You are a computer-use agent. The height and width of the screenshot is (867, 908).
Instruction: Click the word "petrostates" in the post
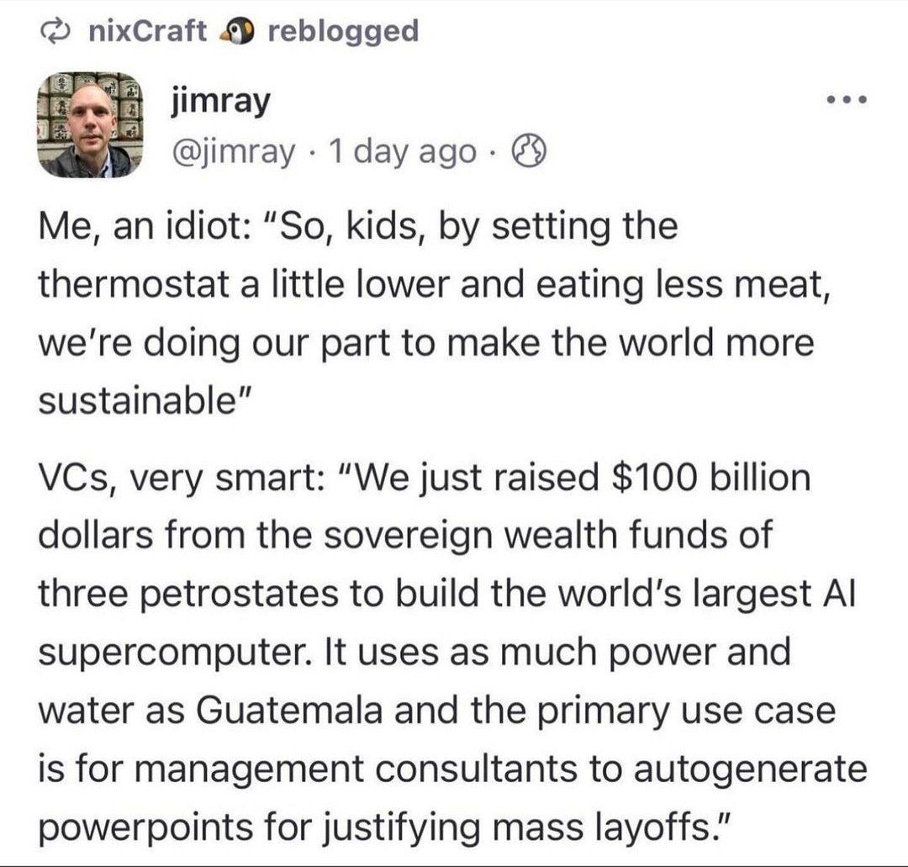coord(239,595)
